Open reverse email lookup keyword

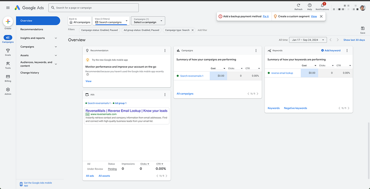(282, 73)
